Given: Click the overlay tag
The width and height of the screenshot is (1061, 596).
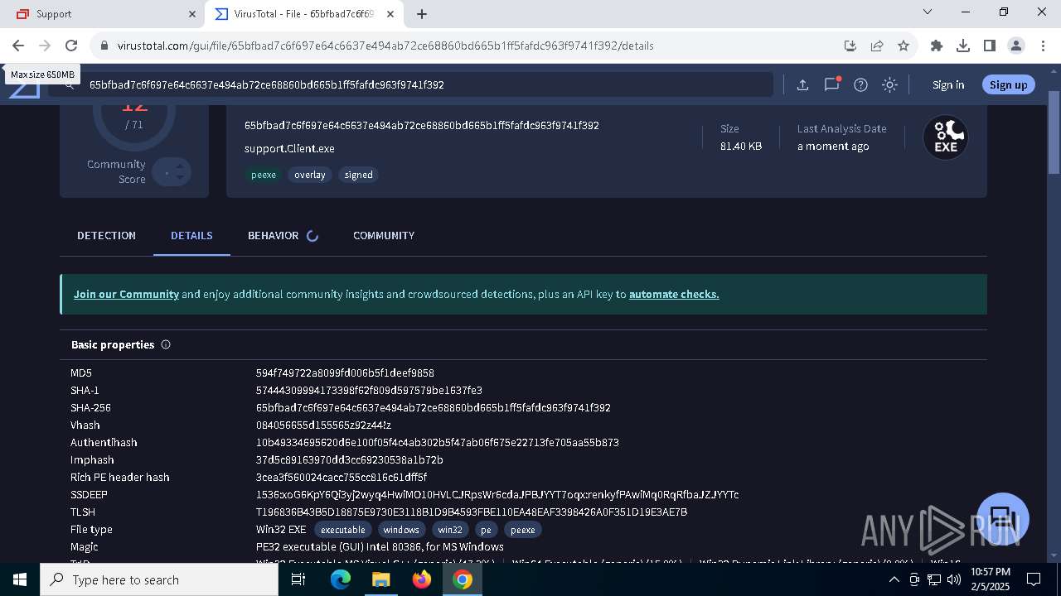Looking at the screenshot, I should [x=310, y=175].
